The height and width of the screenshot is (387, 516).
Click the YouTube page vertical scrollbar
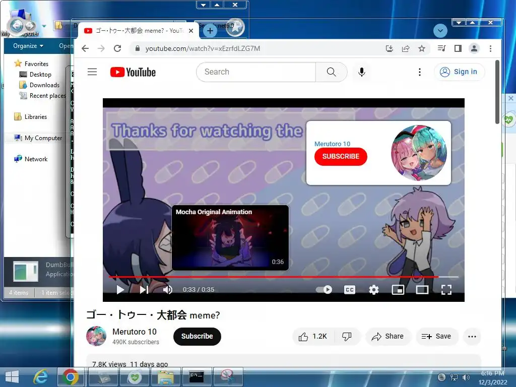497,92
